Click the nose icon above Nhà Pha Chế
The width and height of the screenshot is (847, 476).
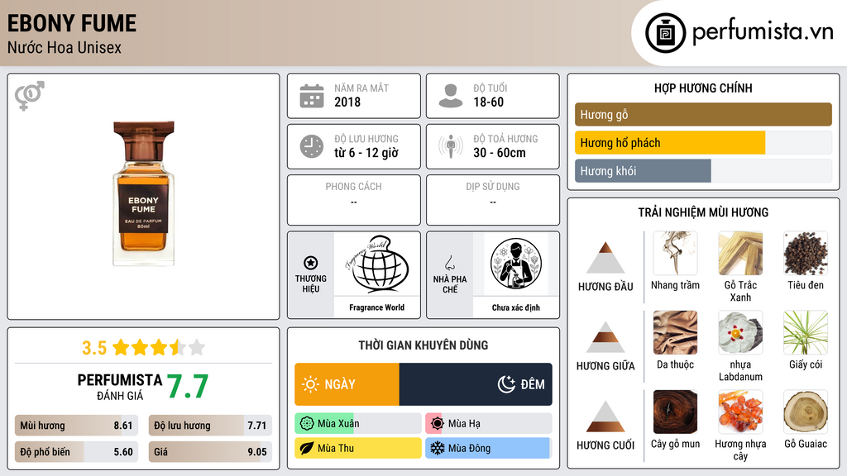tap(449, 263)
